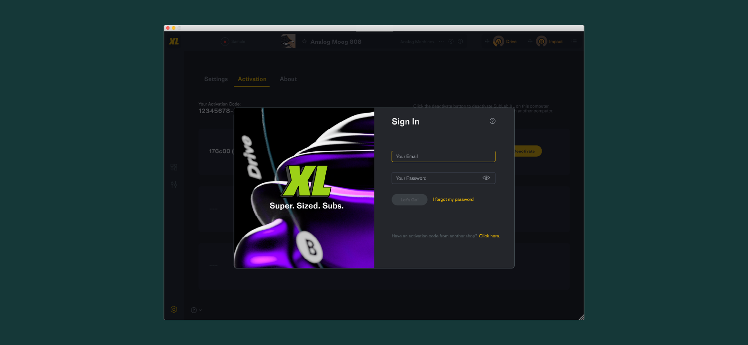Go to the next preset arrow
This screenshot has width=748, height=345.
click(x=460, y=41)
